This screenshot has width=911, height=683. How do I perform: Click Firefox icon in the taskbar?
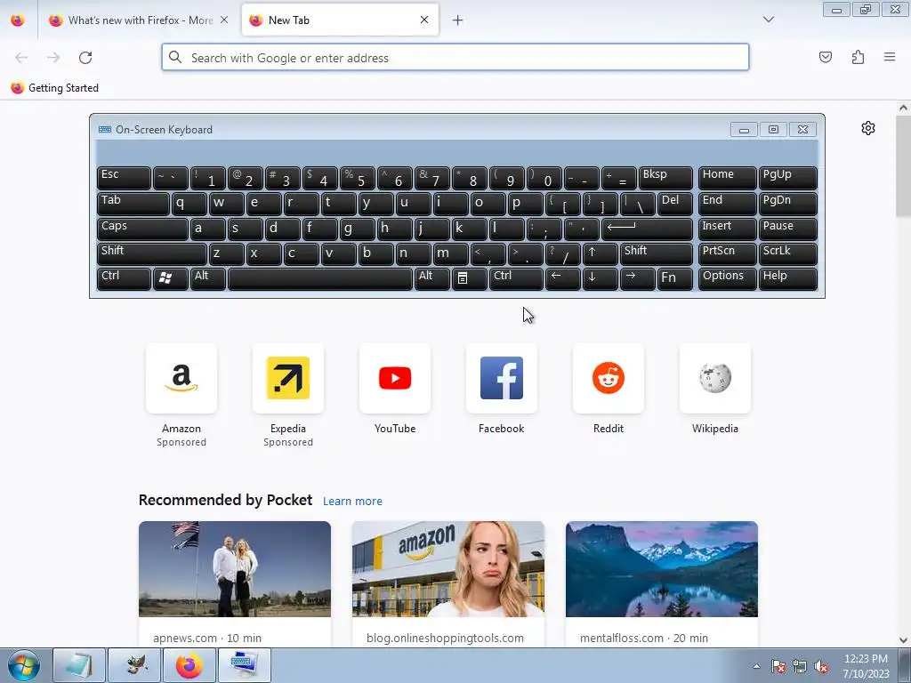[189, 665]
